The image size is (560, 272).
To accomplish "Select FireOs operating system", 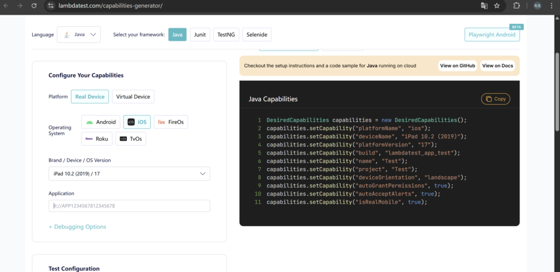I will 171,122.
